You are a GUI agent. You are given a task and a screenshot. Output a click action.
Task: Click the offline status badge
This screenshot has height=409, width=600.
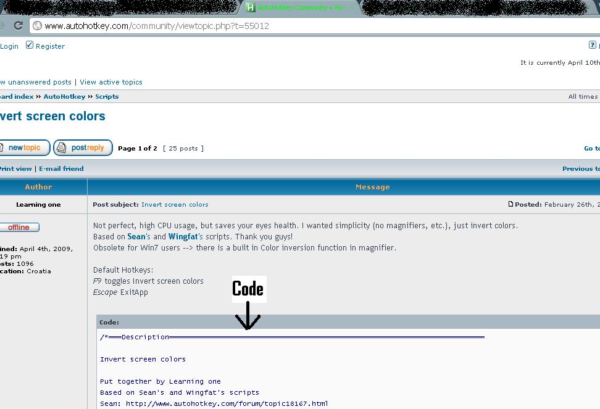point(19,227)
